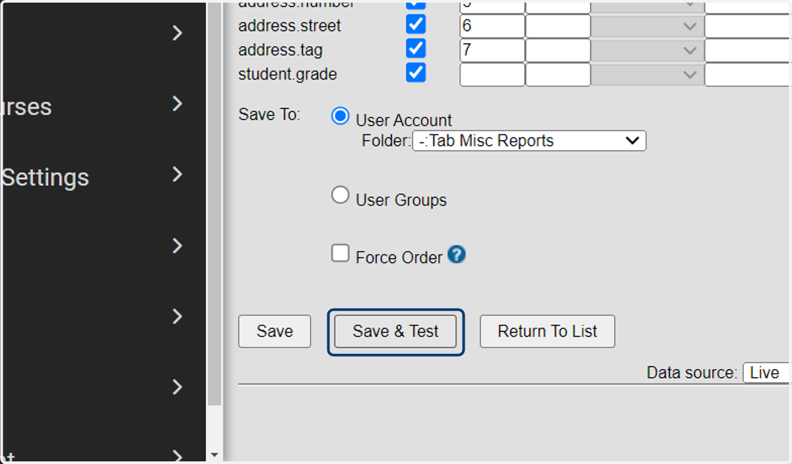Click the student.grade field label

pos(287,74)
